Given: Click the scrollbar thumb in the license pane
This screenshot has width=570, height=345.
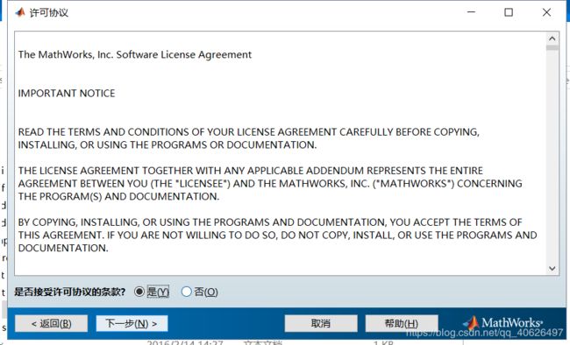Looking at the screenshot, I should click(552, 47).
